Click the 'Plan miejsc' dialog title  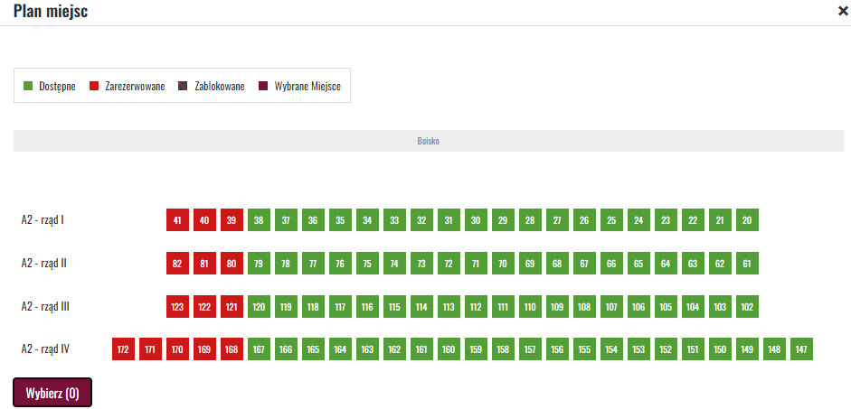coord(51,12)
